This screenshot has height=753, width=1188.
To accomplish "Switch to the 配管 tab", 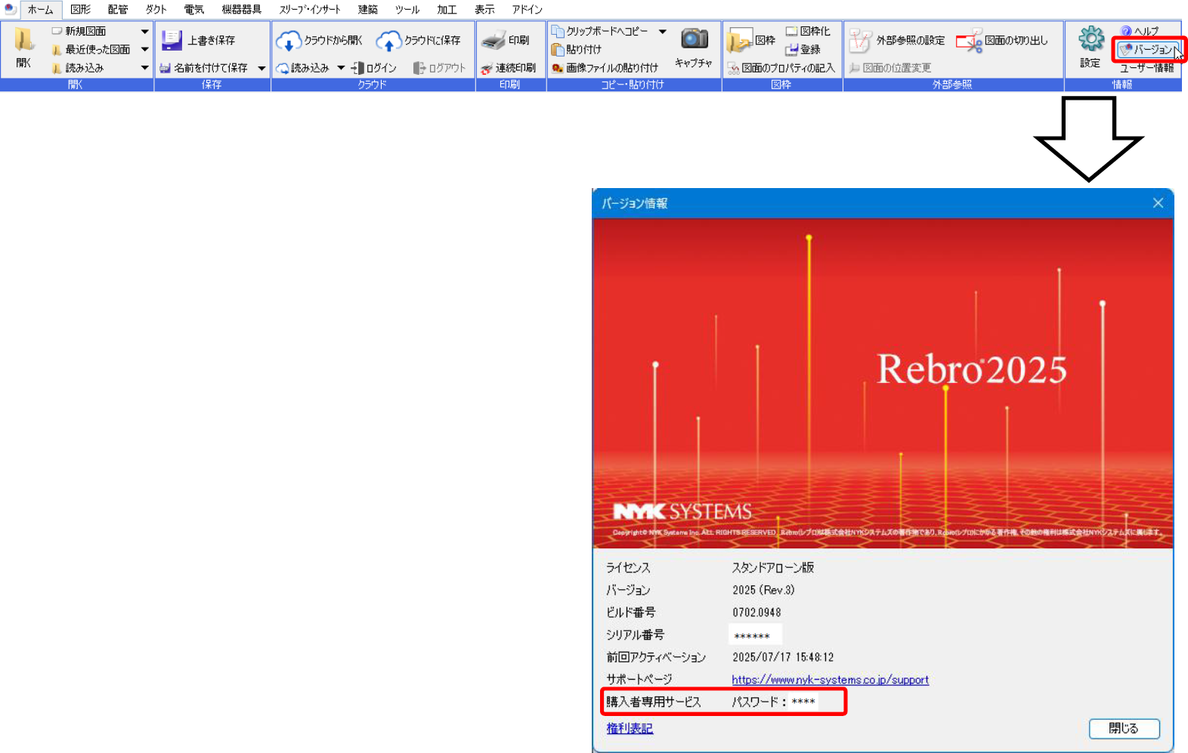I will click(118, 10).
